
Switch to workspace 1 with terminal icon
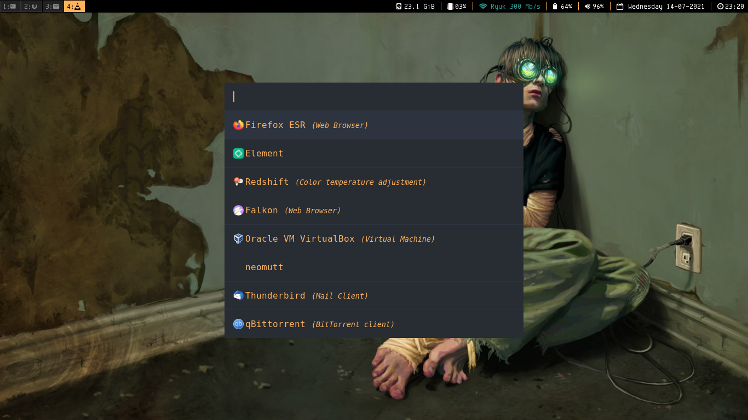[10, 7]
